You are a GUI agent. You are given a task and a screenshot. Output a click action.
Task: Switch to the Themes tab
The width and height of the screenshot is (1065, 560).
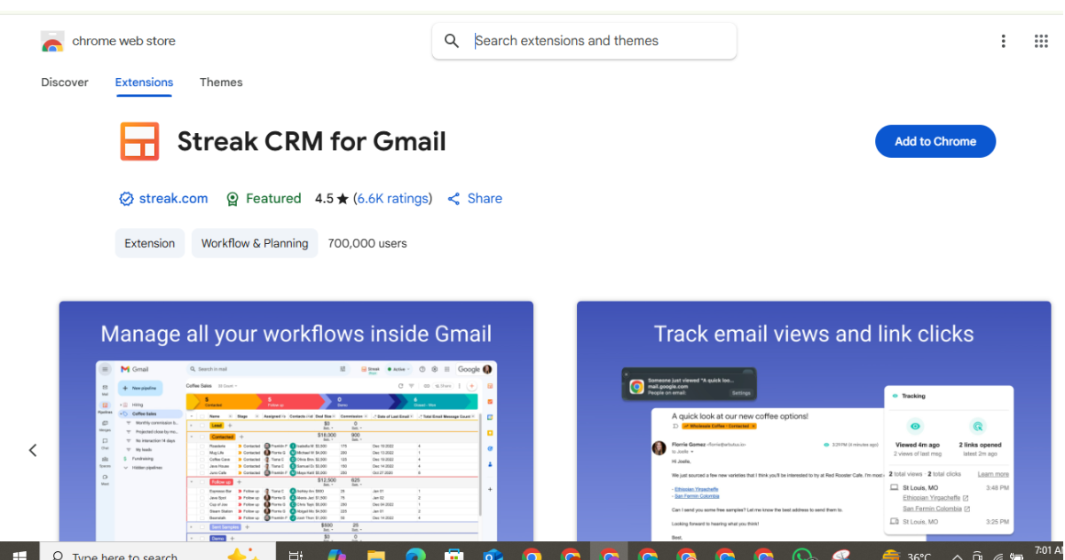pos(221,83)
